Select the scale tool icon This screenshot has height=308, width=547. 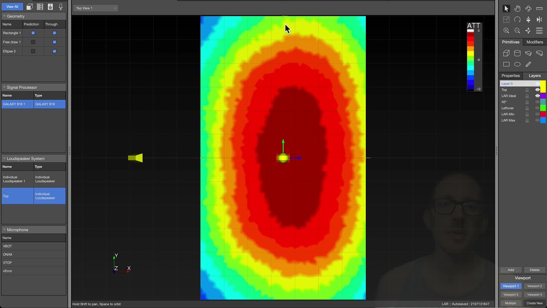[x=506, y=20]
